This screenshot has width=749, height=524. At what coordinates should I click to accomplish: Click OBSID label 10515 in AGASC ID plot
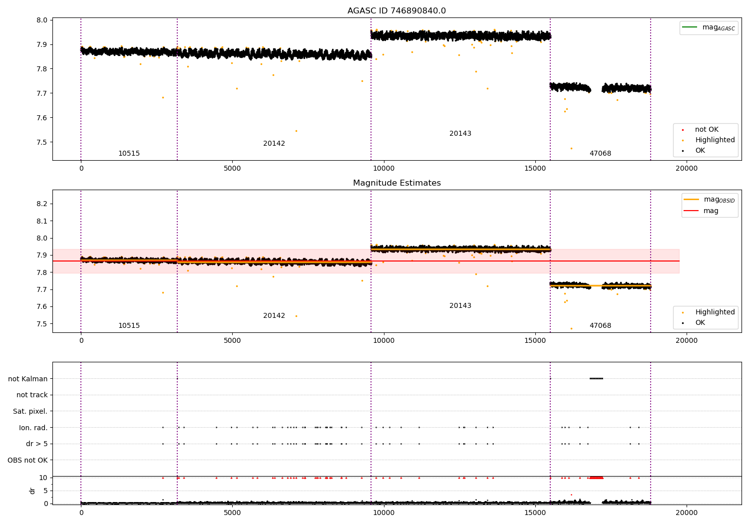point(129,153)
